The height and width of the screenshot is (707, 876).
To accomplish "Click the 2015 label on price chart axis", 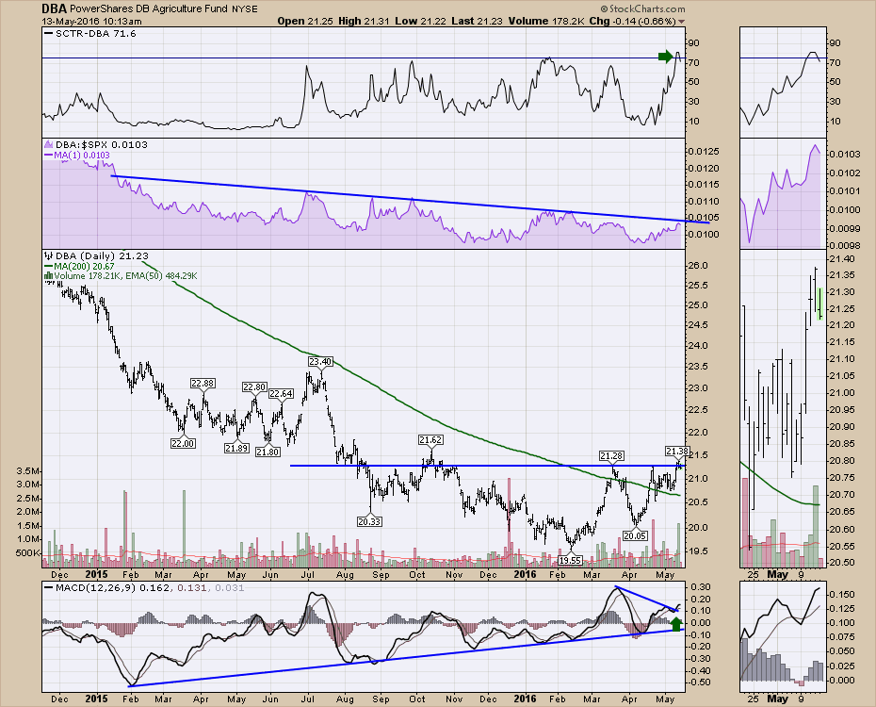I will tap(96, 574).
